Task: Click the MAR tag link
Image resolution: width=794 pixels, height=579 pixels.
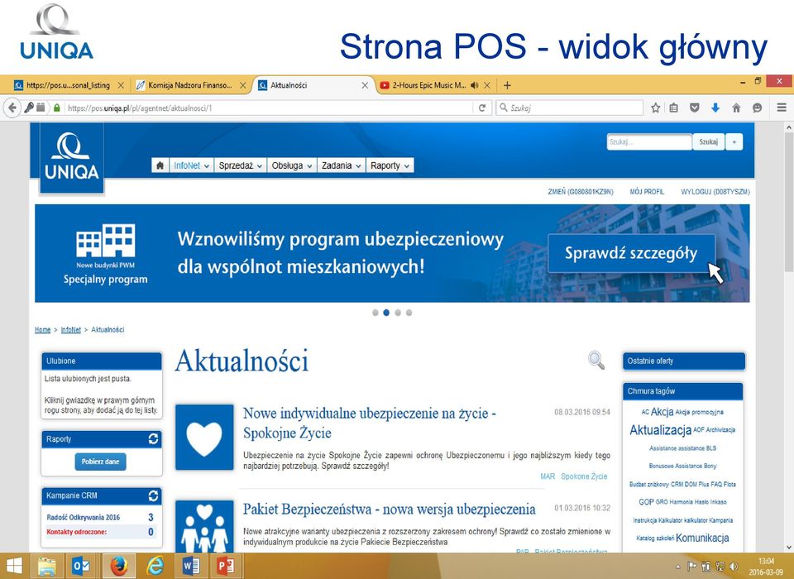Action: click(548, 476)
